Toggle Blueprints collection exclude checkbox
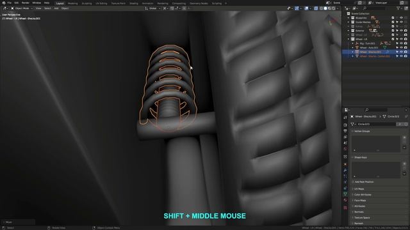Screen dimensions: 410x230 tap(393, 18)
